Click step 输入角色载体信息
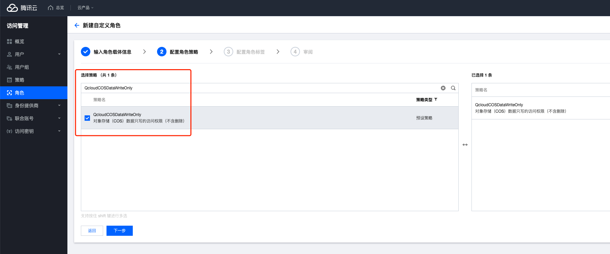The image size is (610, 254). click(x=113, y=52)
